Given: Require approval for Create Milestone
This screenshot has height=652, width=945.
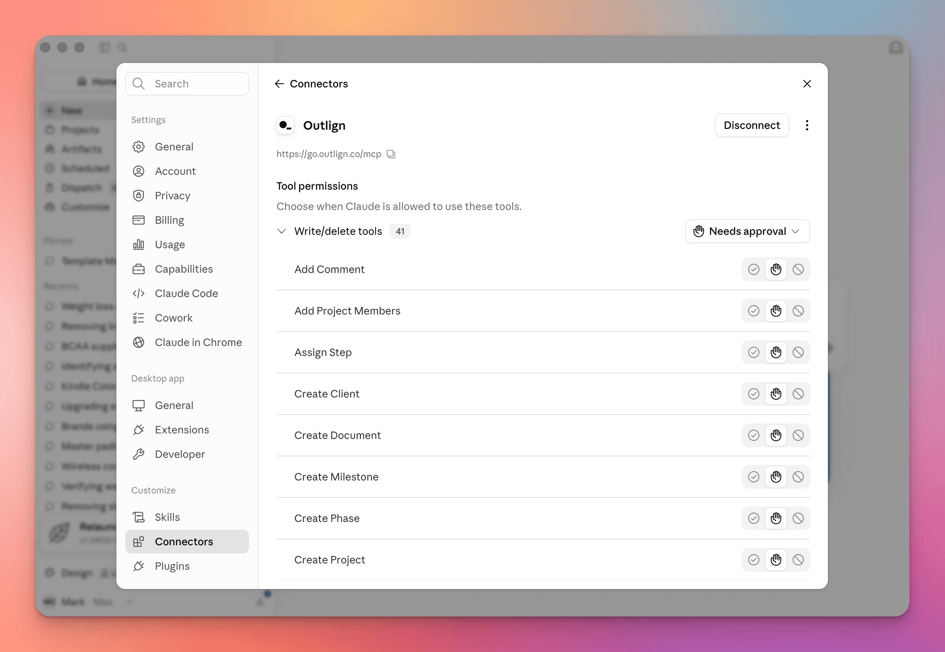Looking at the screenshot, I should (776, 477).
